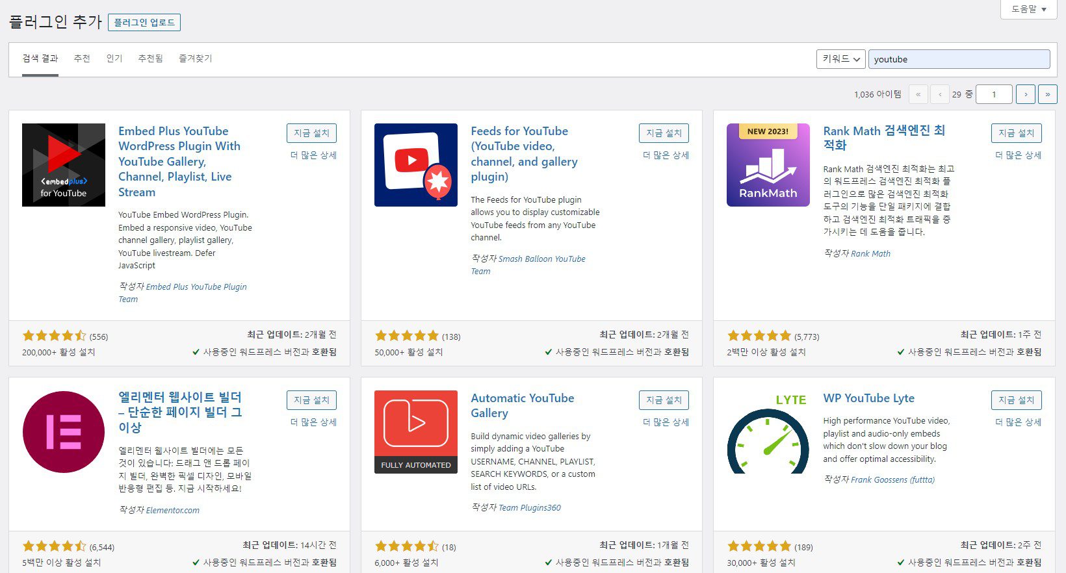Switch to the 추천됨 tab
Image resolution: width=1066 pixels, height=573 pixels.
(150, 58)
